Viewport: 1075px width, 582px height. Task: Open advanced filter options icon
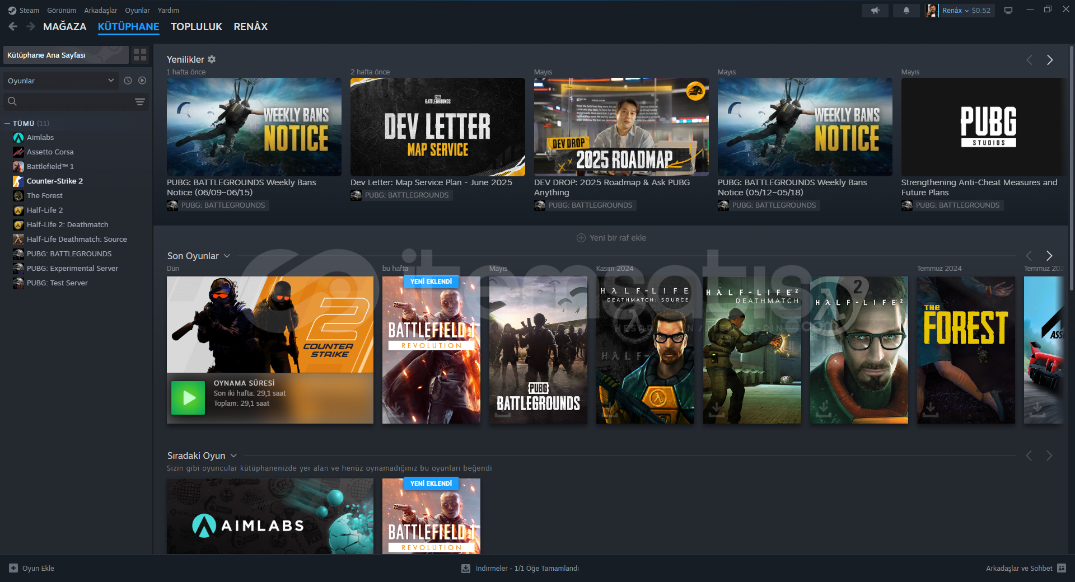coord(140,101)
